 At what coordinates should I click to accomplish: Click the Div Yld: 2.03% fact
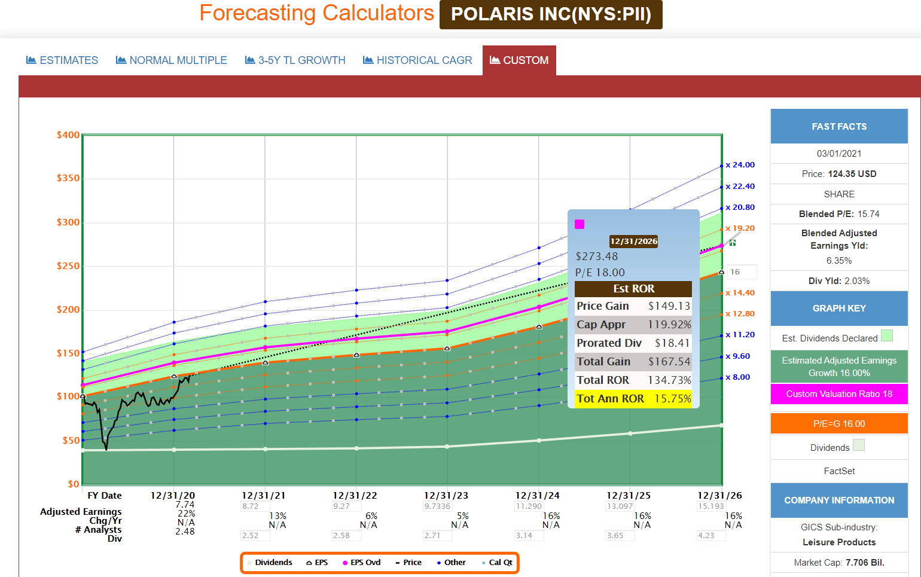click(839, 281)
